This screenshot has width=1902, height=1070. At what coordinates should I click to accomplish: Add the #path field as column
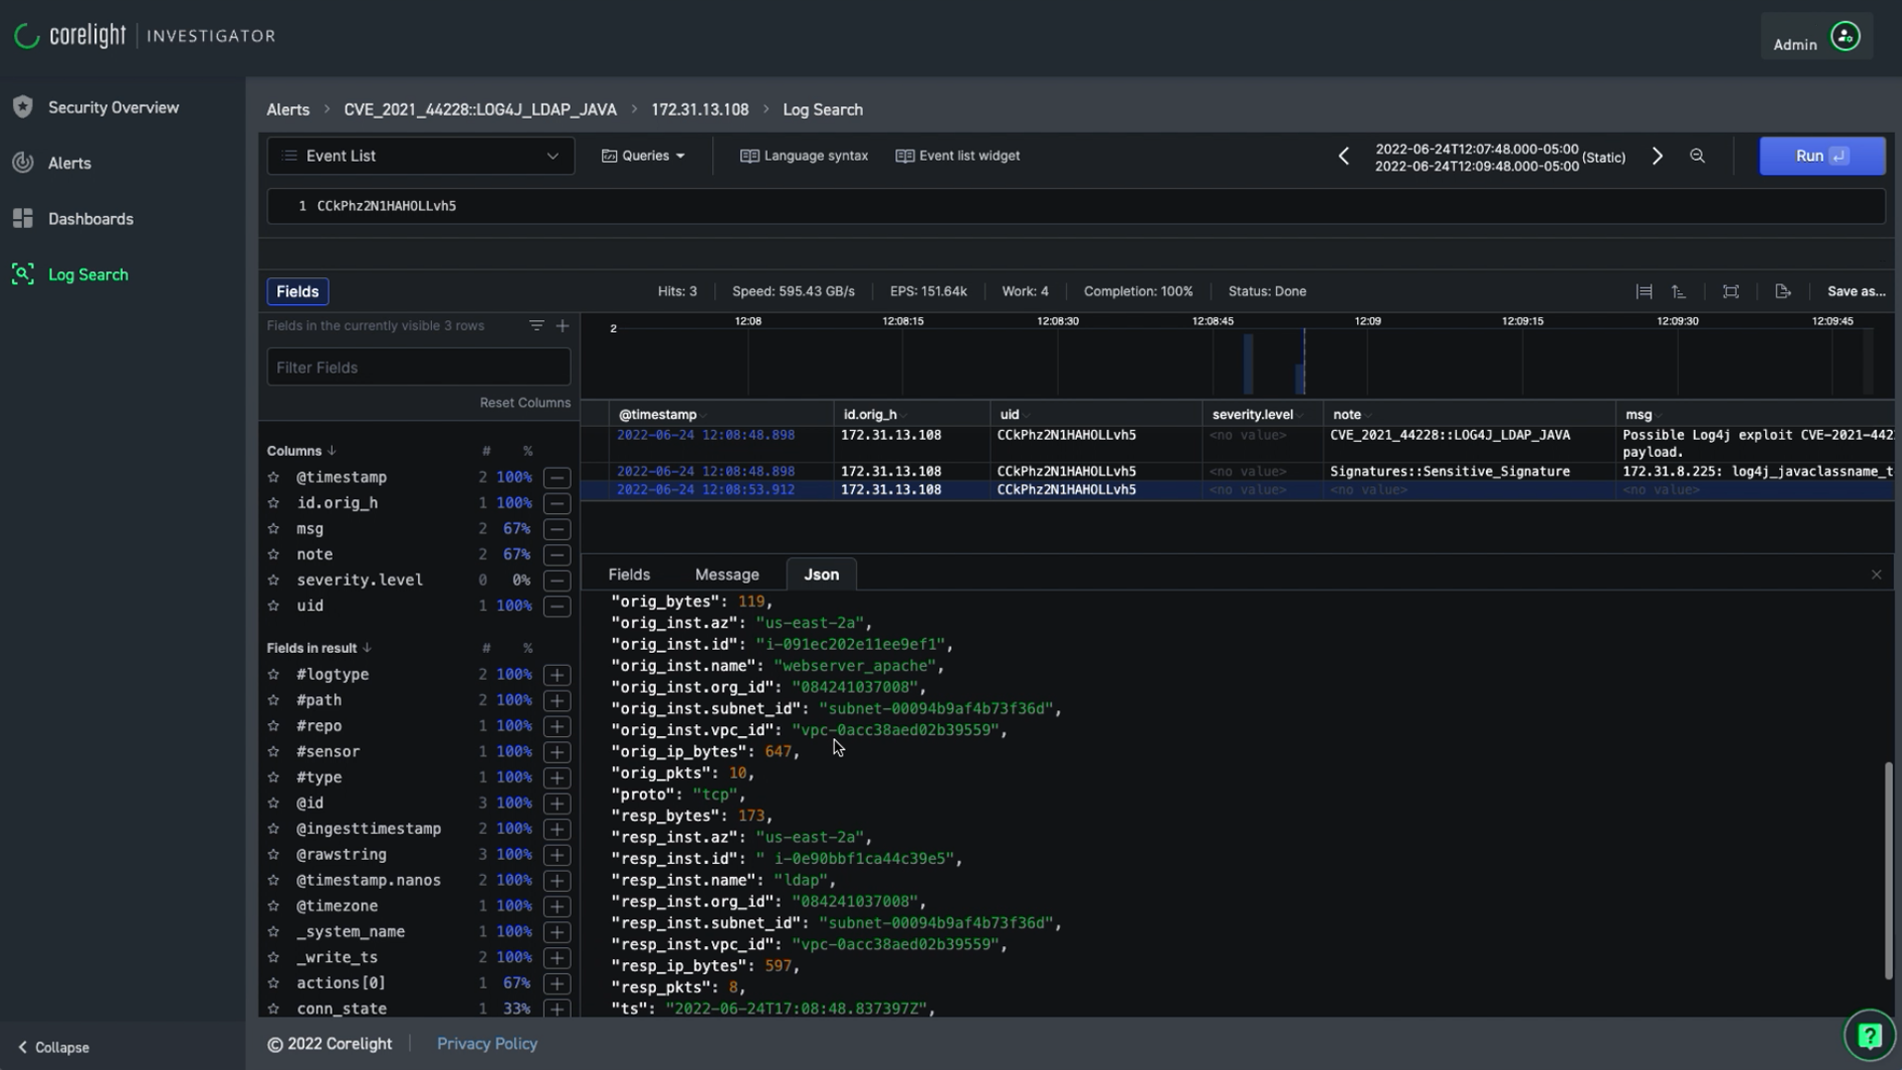point(558,700)
